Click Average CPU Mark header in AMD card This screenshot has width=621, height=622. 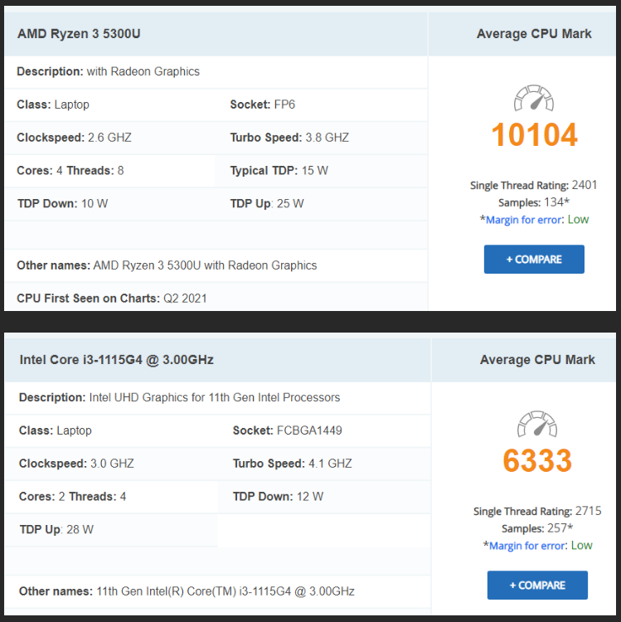[x=534, y=34]
